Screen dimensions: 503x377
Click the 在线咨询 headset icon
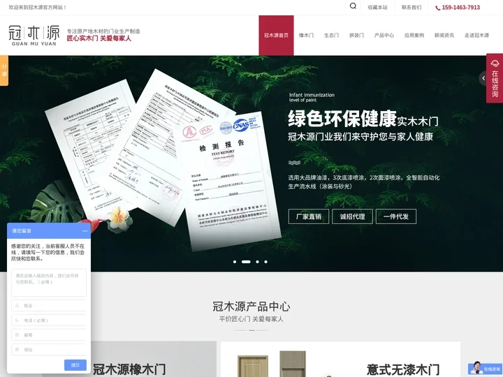click(x=495, y=64)
